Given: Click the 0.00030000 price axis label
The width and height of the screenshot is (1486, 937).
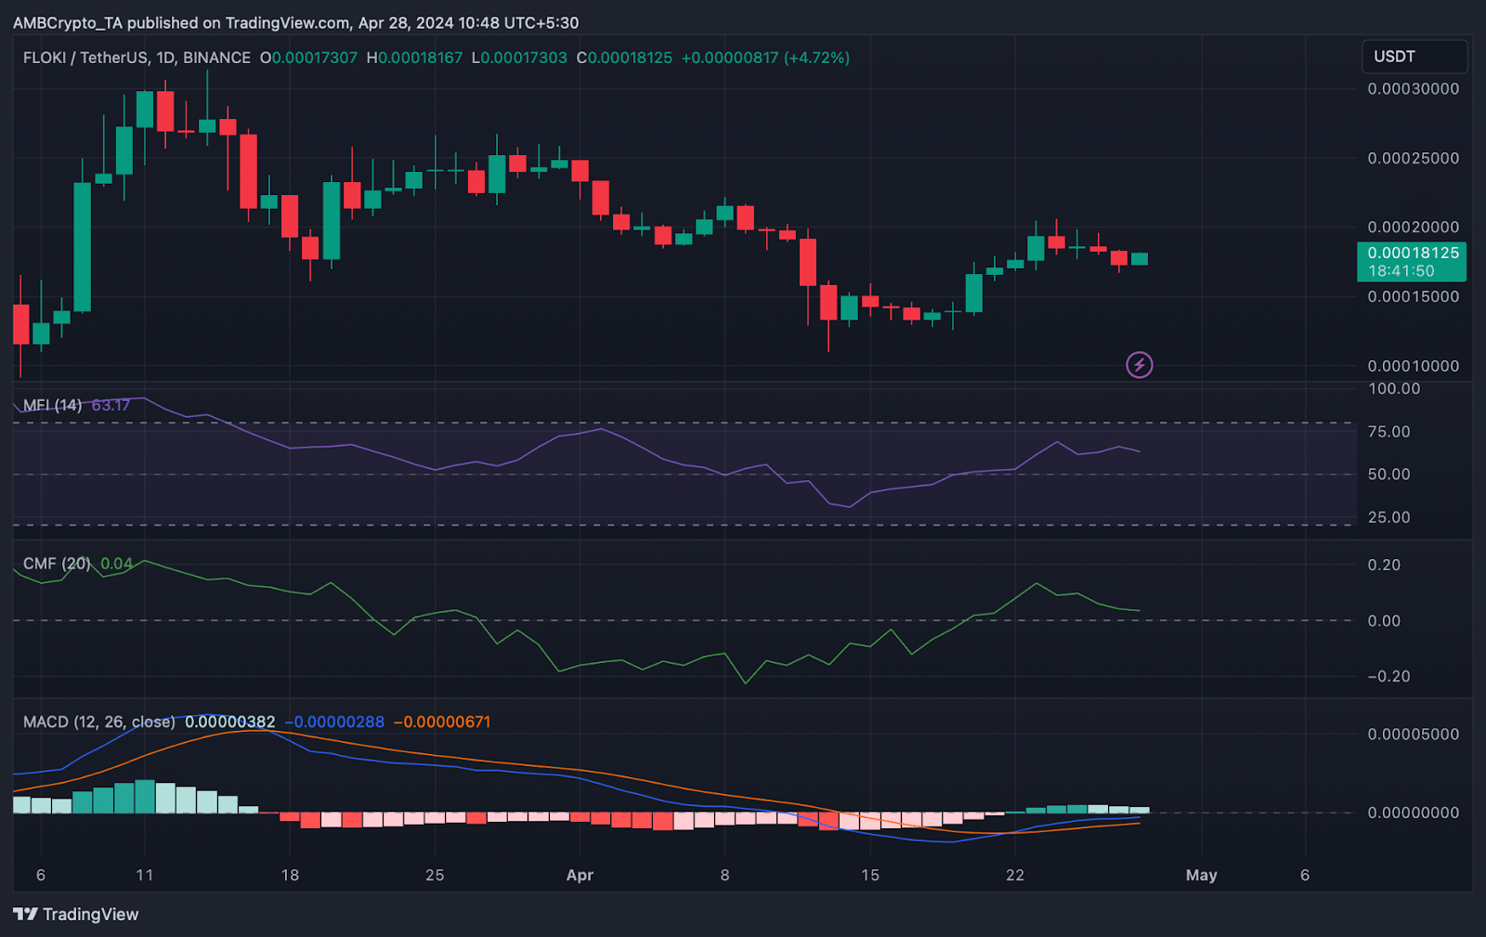Looking at the screenshot, I should [1413, 89].
